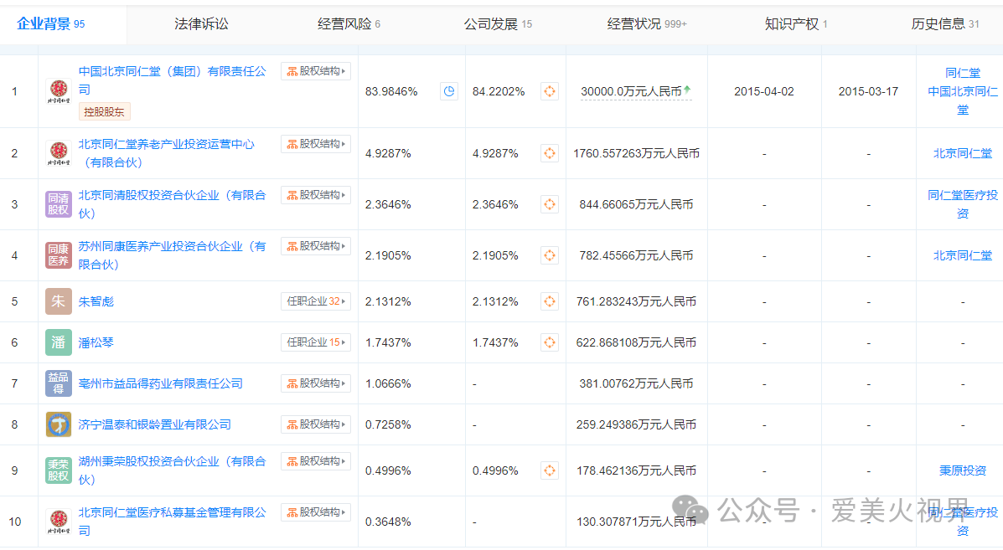Click the target icon in 苏州同康医养产业投资合伙企业 row
This screenshot has height=550, width=1003.
point(550,255)
